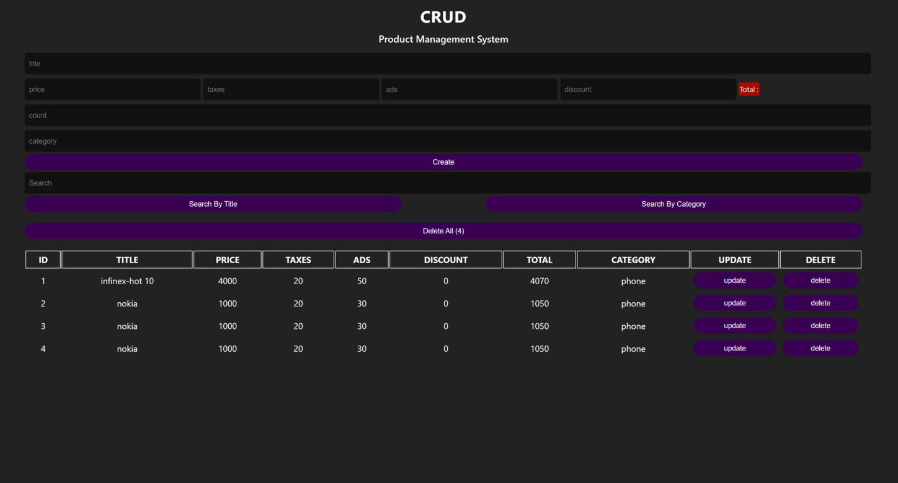898x483 pixels.
Task: Click Delete All (4) button
Action: click(443, 231)
